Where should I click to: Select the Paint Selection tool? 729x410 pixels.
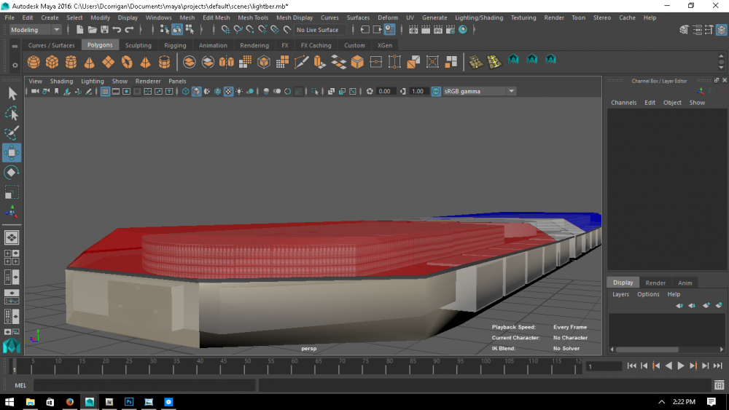pos(12,133)
